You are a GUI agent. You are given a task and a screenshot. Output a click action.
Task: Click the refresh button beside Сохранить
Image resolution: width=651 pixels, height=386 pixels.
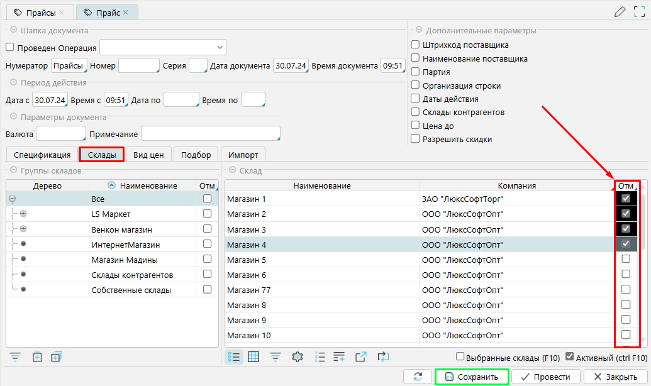[418, 377]
